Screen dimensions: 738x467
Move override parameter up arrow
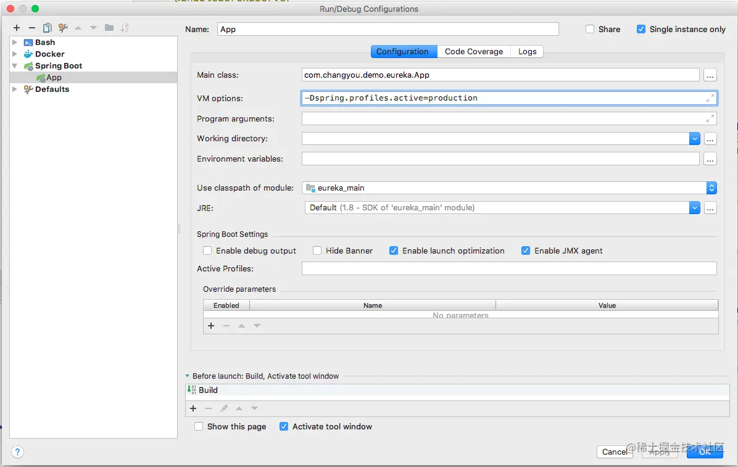[x=241, y=326]
